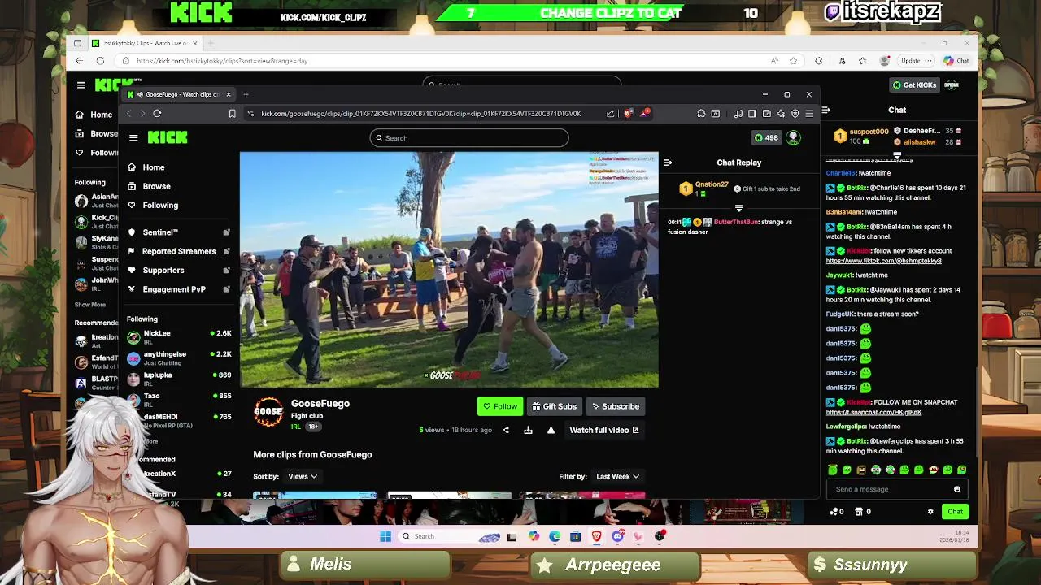Image resolution: width=1041 pixels, height=585 pixels.
Task: Open the tiktok.com link in chat
Action: tap(883, 261)
